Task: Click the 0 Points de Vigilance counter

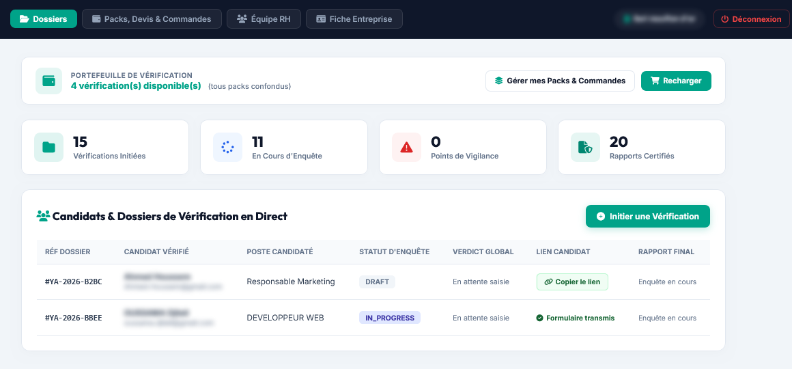Action: [x=463, y=147]
